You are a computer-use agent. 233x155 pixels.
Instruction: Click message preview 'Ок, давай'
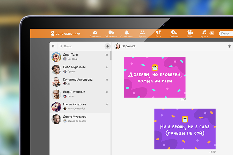[x=73, y=59]
